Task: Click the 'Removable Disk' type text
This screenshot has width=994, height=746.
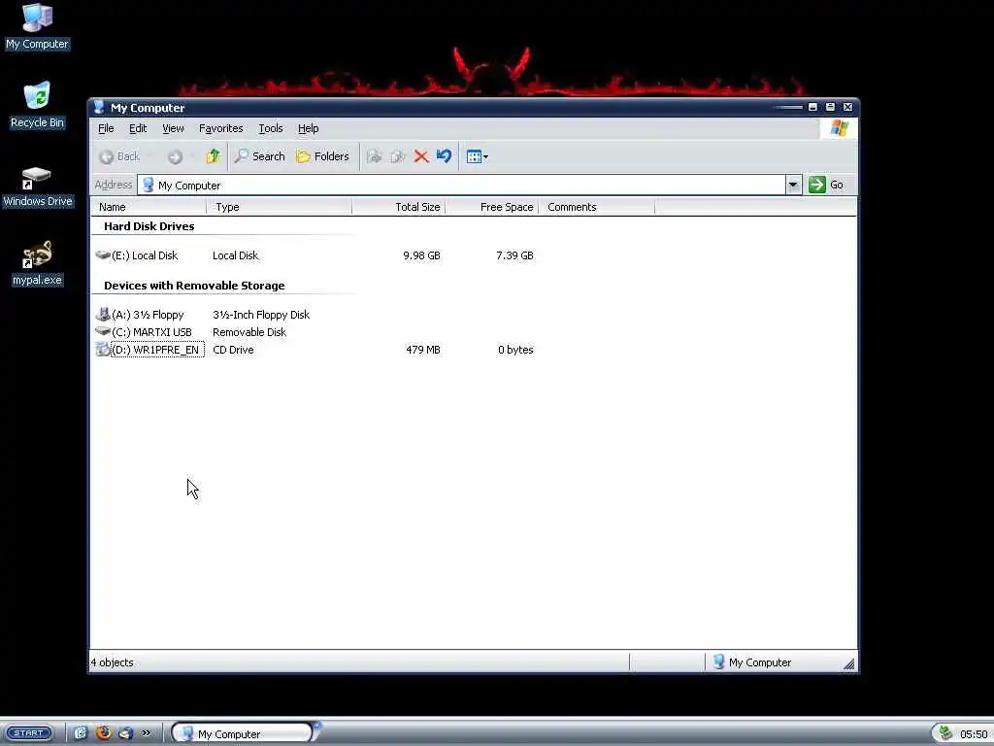Action: click(249, 332)
